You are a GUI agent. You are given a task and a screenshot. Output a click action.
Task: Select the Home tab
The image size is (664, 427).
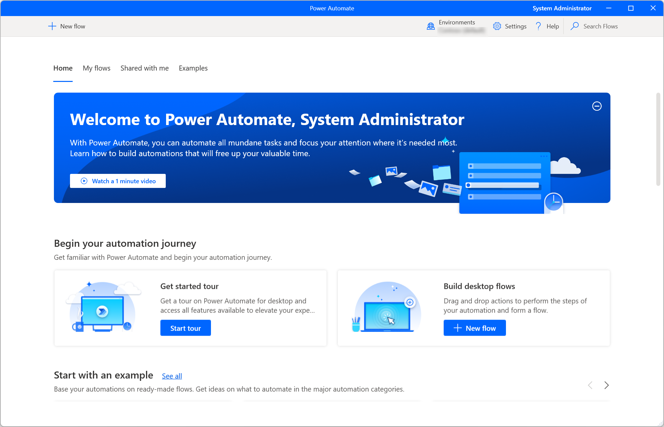pyautogui.click(x=63, y=68)
